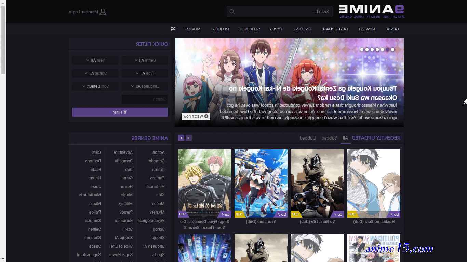
Task: Open the REQUEST menu item
Action: click(x=220, y=29)
